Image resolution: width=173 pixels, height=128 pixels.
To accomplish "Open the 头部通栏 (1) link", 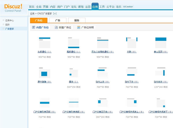I will [44, 52].
